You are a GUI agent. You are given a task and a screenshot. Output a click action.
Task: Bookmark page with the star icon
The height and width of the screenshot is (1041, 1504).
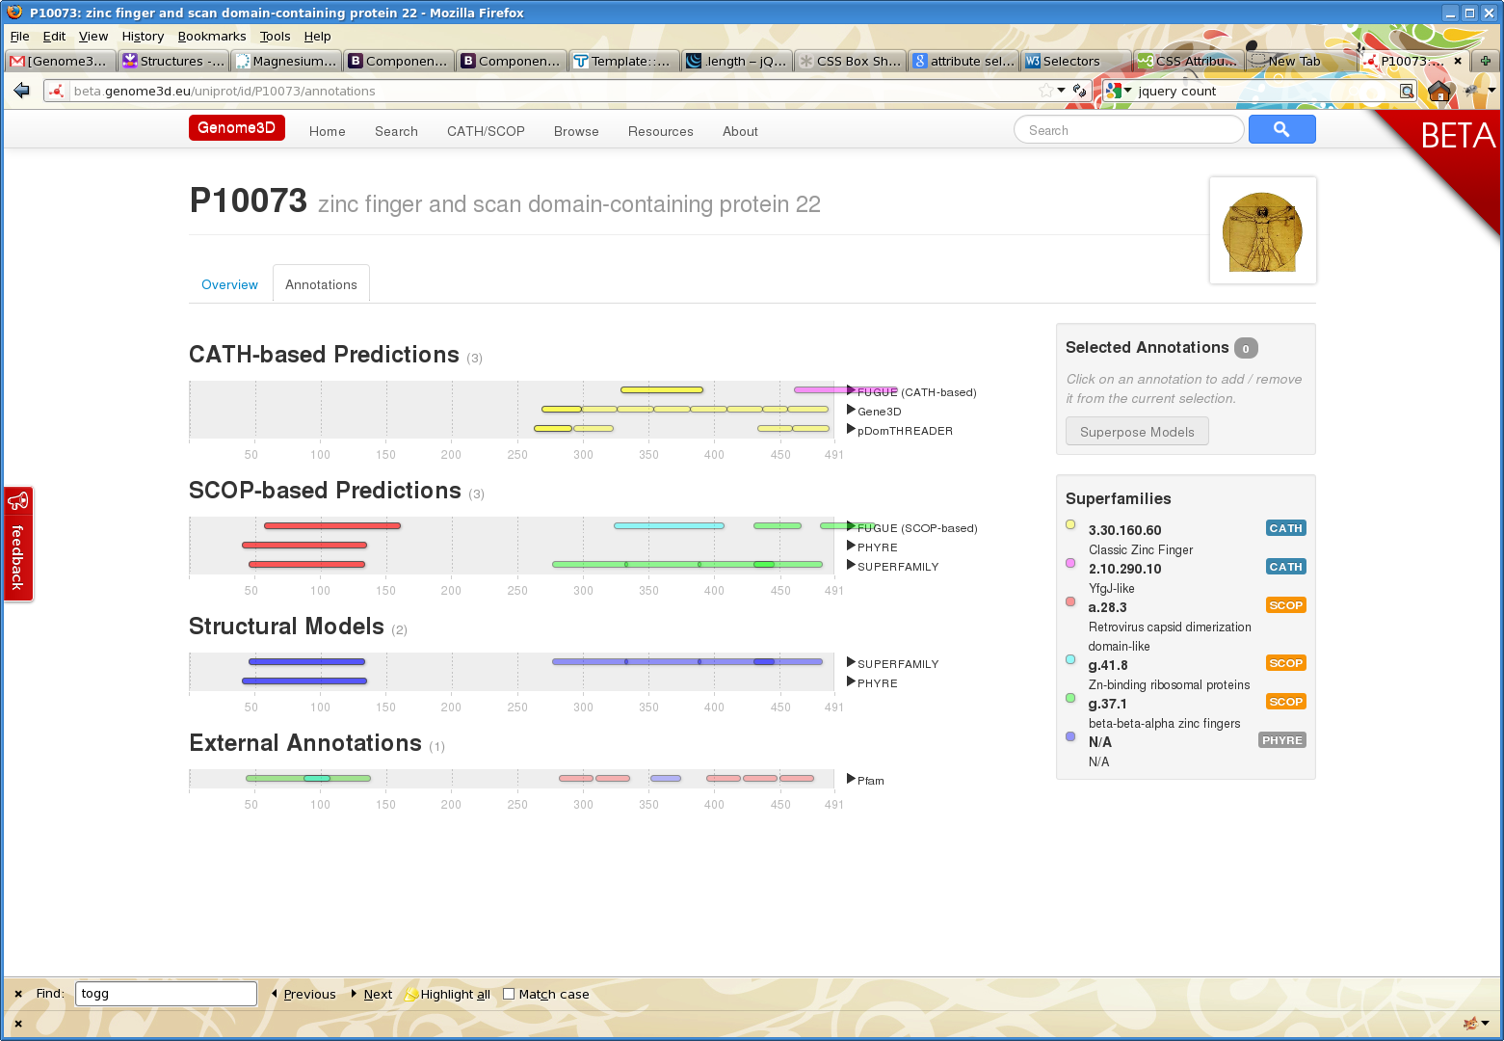(1045, 91)
